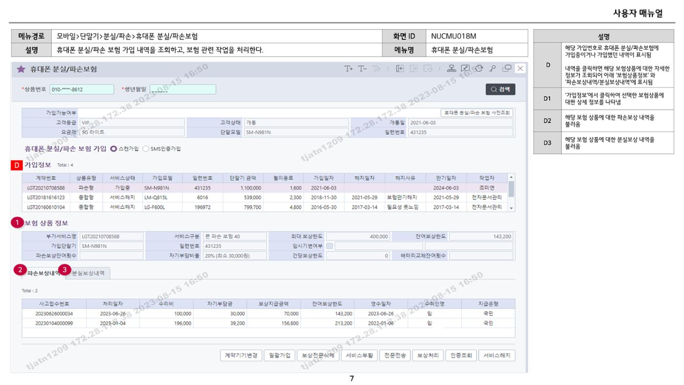
Task: Click the 가입정보 table scrollbar up arrow
Action: pos(512,177)
